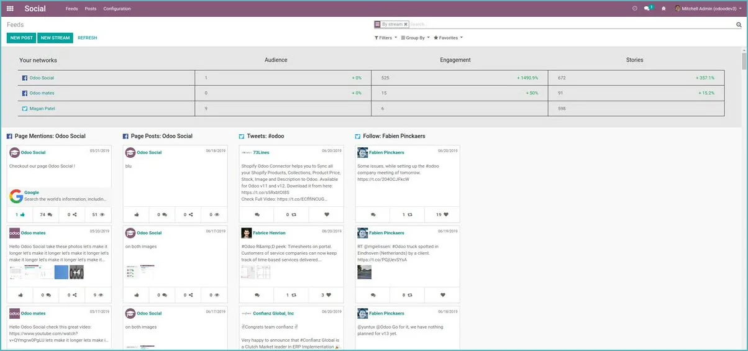Screen dimensions: 748x351
Task: Open the Favorites dropdown
Action: coord(448,38)
